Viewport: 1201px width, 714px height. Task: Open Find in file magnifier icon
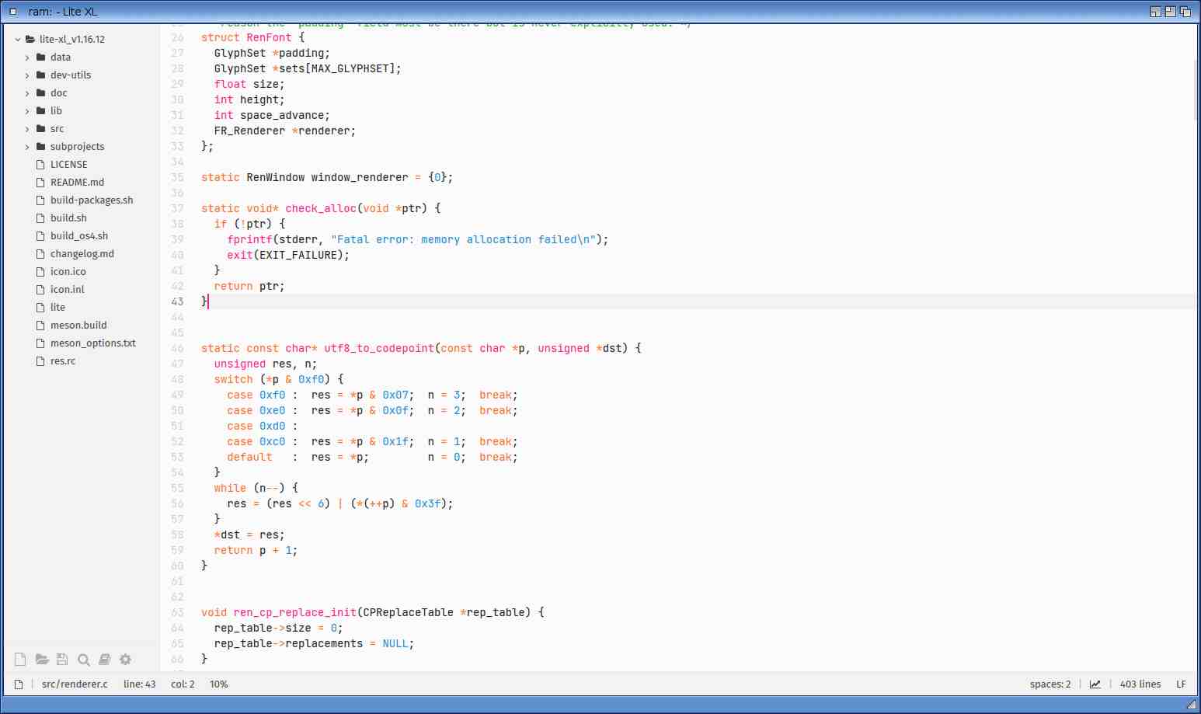[84, 660]
